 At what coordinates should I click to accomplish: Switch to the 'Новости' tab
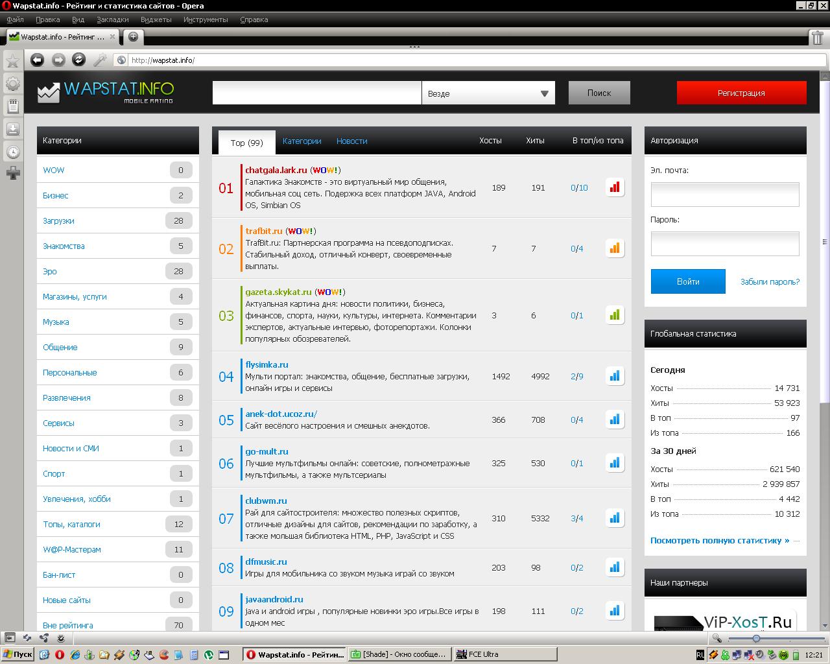pyautogui.click(x=351, y=141)
